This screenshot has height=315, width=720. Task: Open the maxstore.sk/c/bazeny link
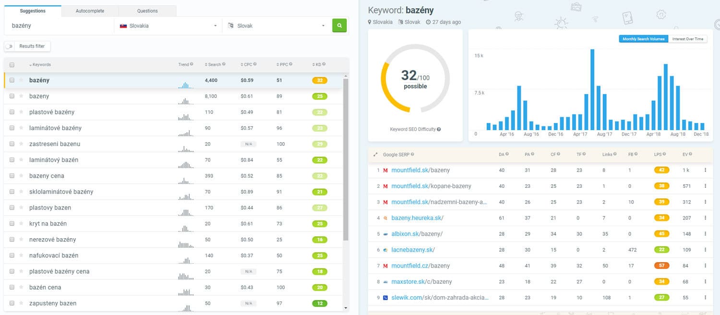(422, 281)
